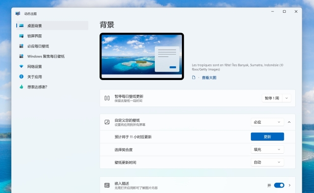
Task: Maximize the Dynamic Theme window
Action: (284, 12)
